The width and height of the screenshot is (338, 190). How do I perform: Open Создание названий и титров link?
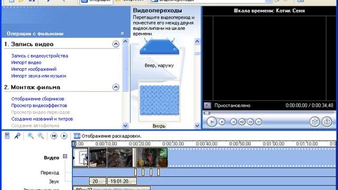(42, 119)
